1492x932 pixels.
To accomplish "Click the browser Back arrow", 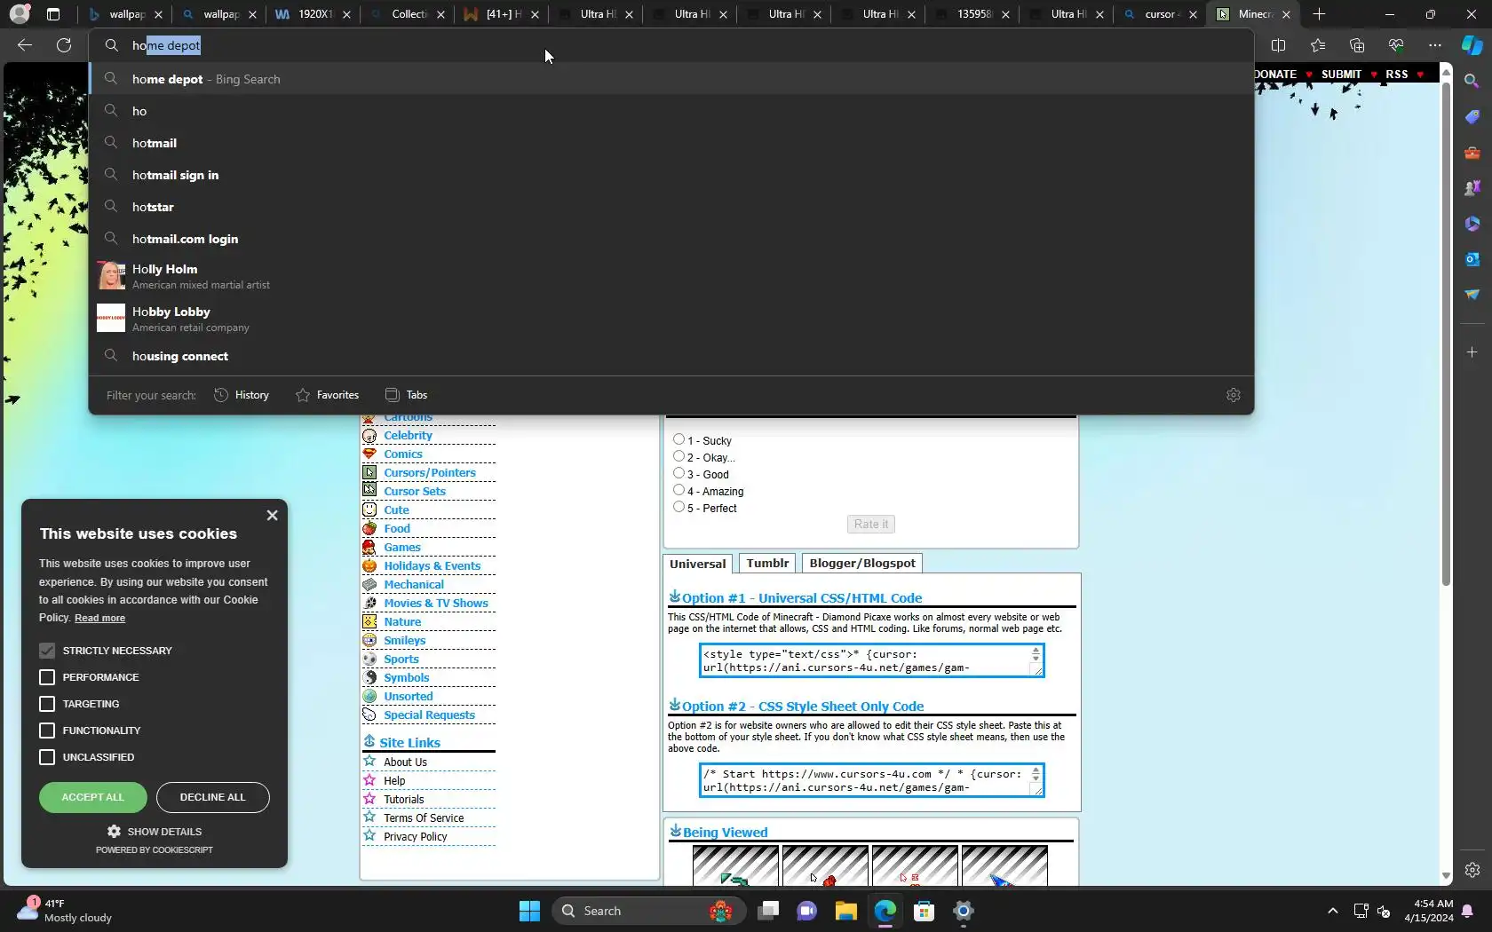I will coord(25,45).
